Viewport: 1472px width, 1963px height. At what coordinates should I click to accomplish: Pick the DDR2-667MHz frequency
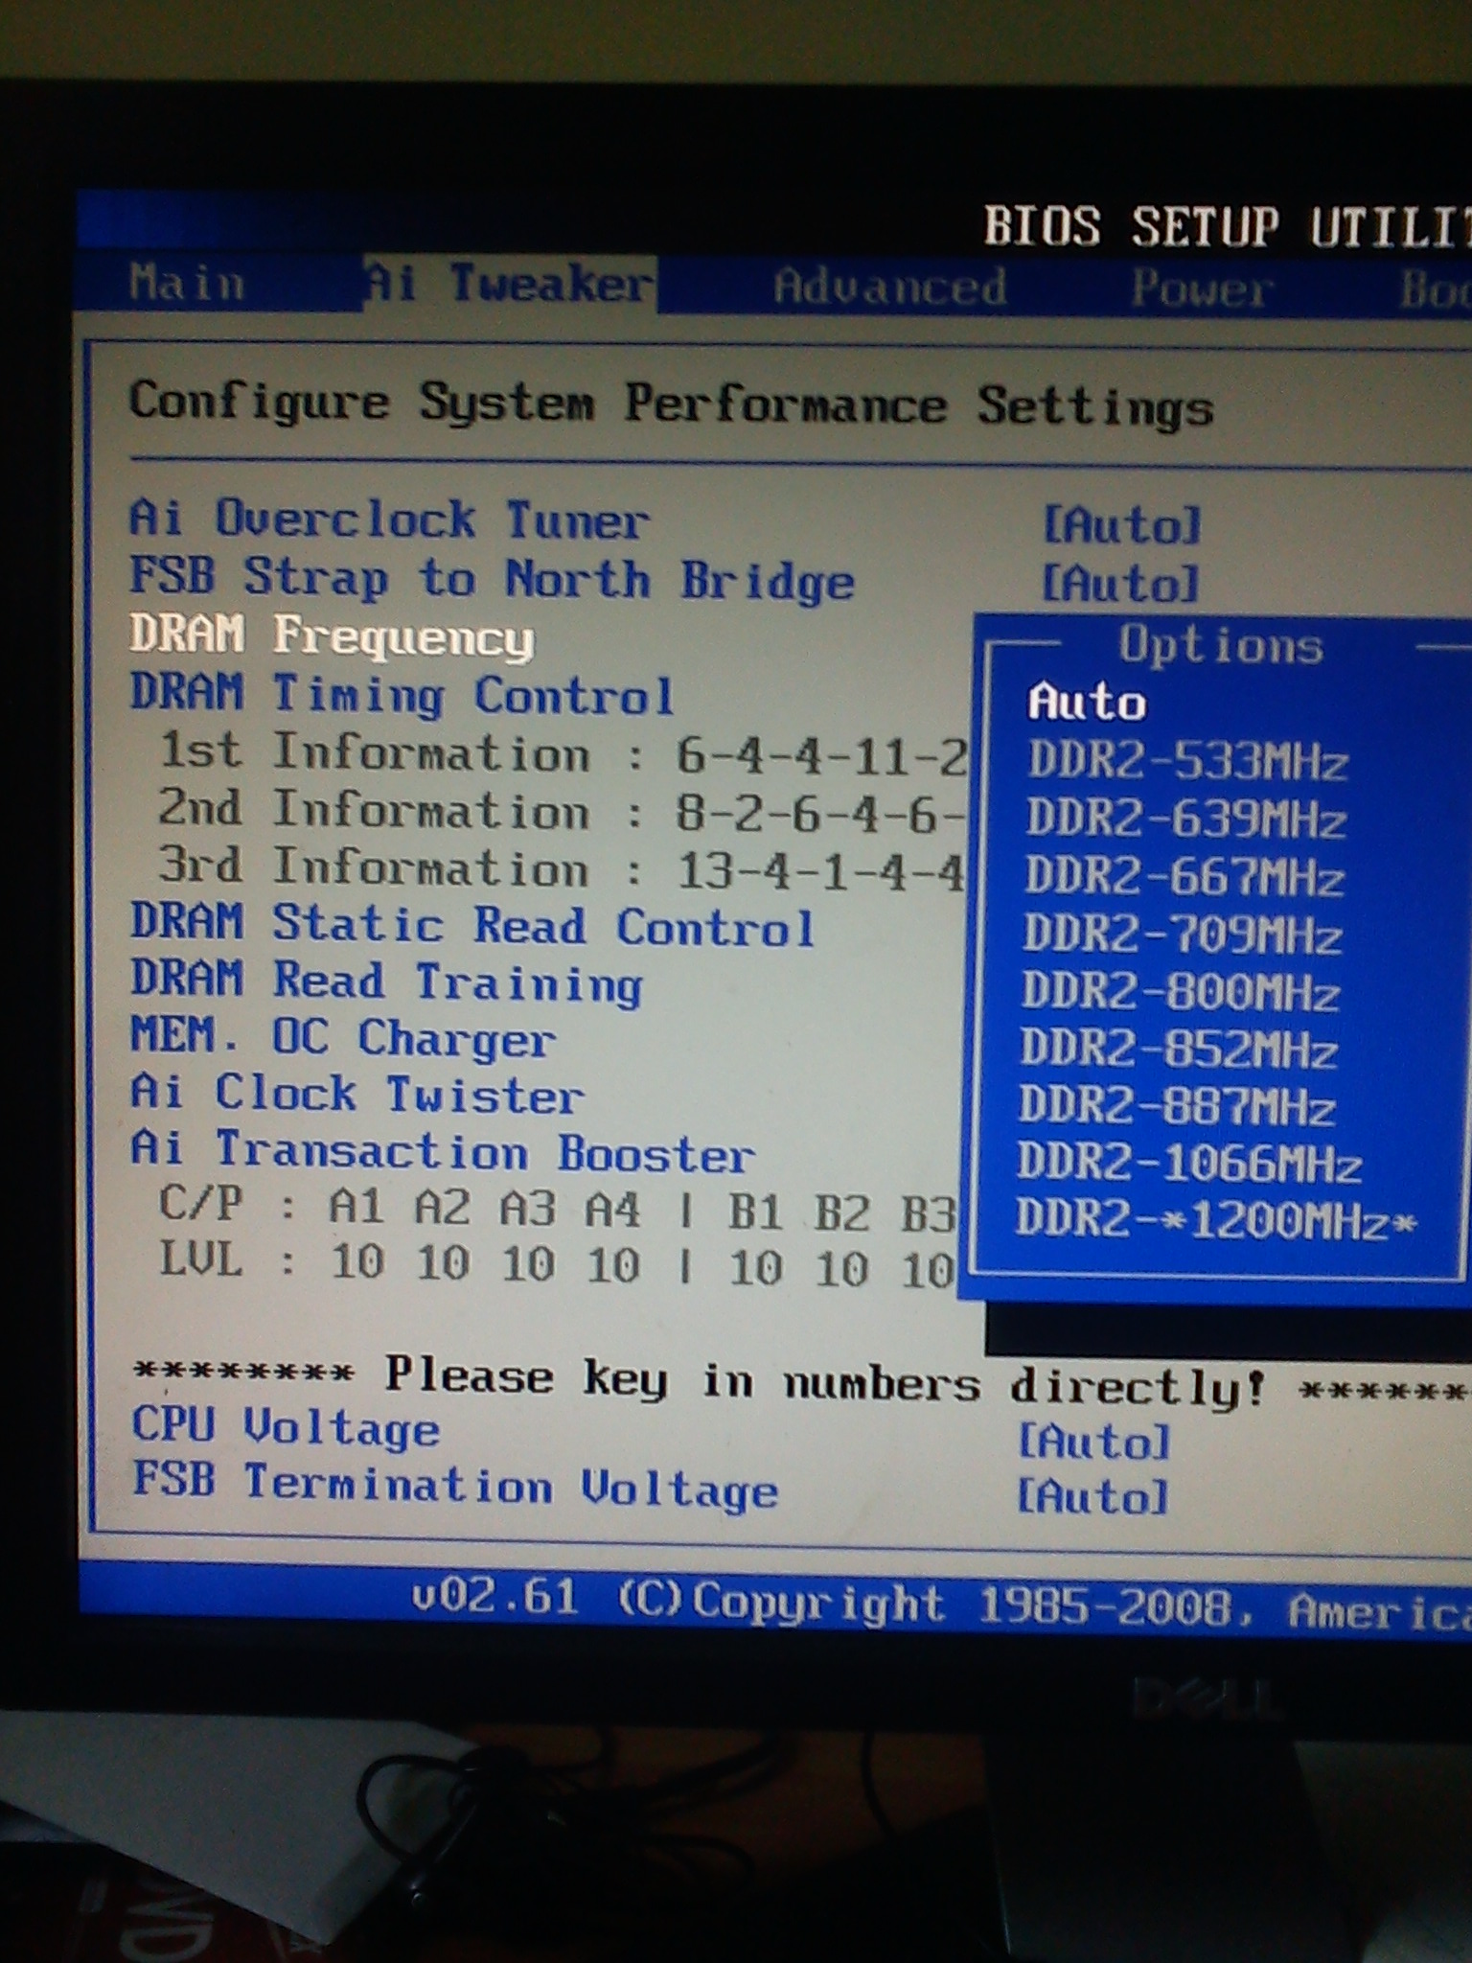pos(1184,876)
